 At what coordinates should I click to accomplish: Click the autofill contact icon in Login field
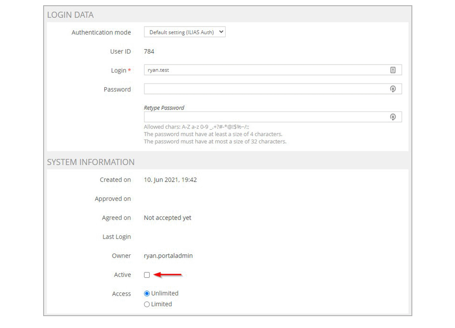pos(392,70)
